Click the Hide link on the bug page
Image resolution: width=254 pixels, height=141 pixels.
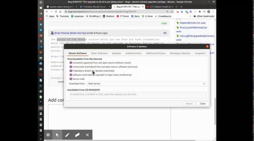(x=164, y=23)
